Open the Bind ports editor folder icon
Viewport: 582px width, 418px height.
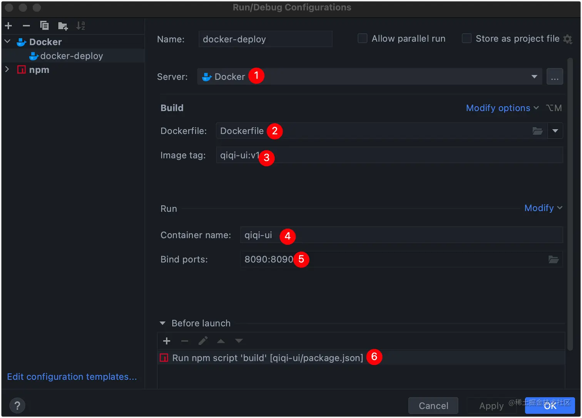coord(554,259)
